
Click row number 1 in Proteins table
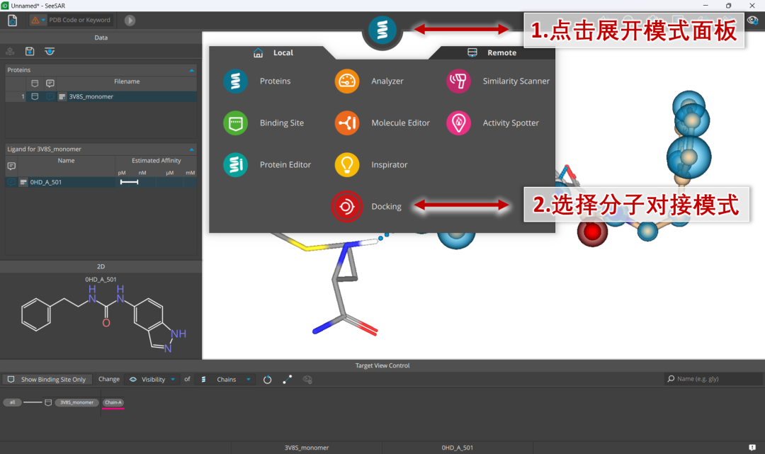(x=23, y=96)
